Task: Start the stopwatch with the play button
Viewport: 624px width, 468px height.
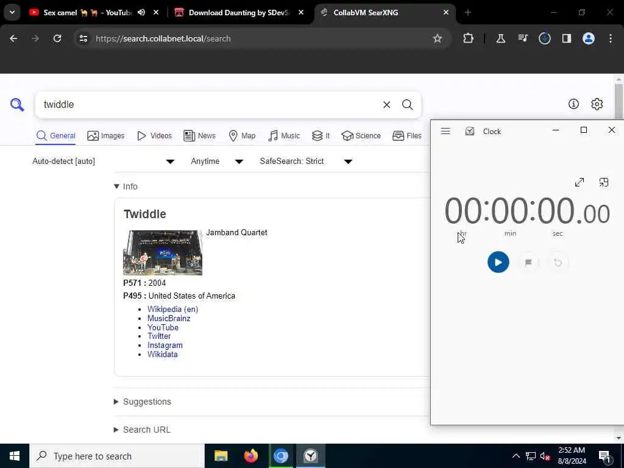Action: click(498, 262)
